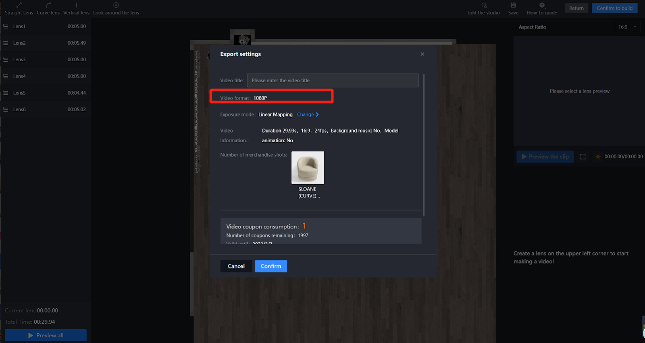Click the Linear Mapping exposure mode text

[275, 114]
